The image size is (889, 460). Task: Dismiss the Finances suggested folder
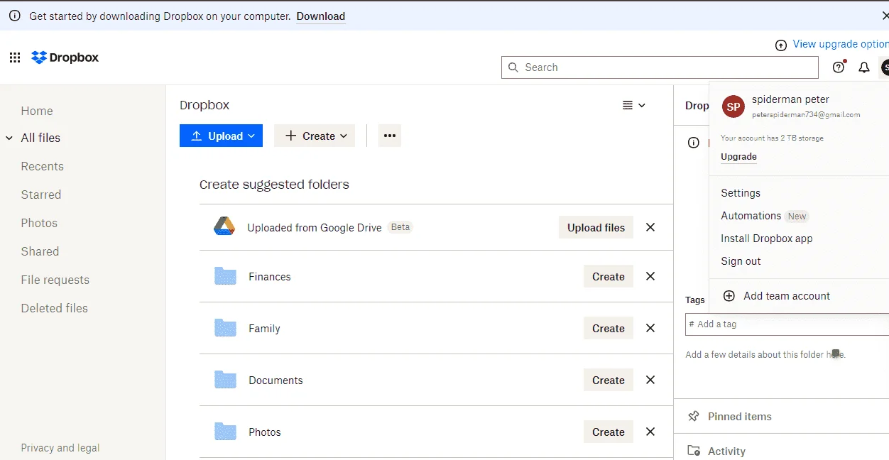[x=650, y=276]
